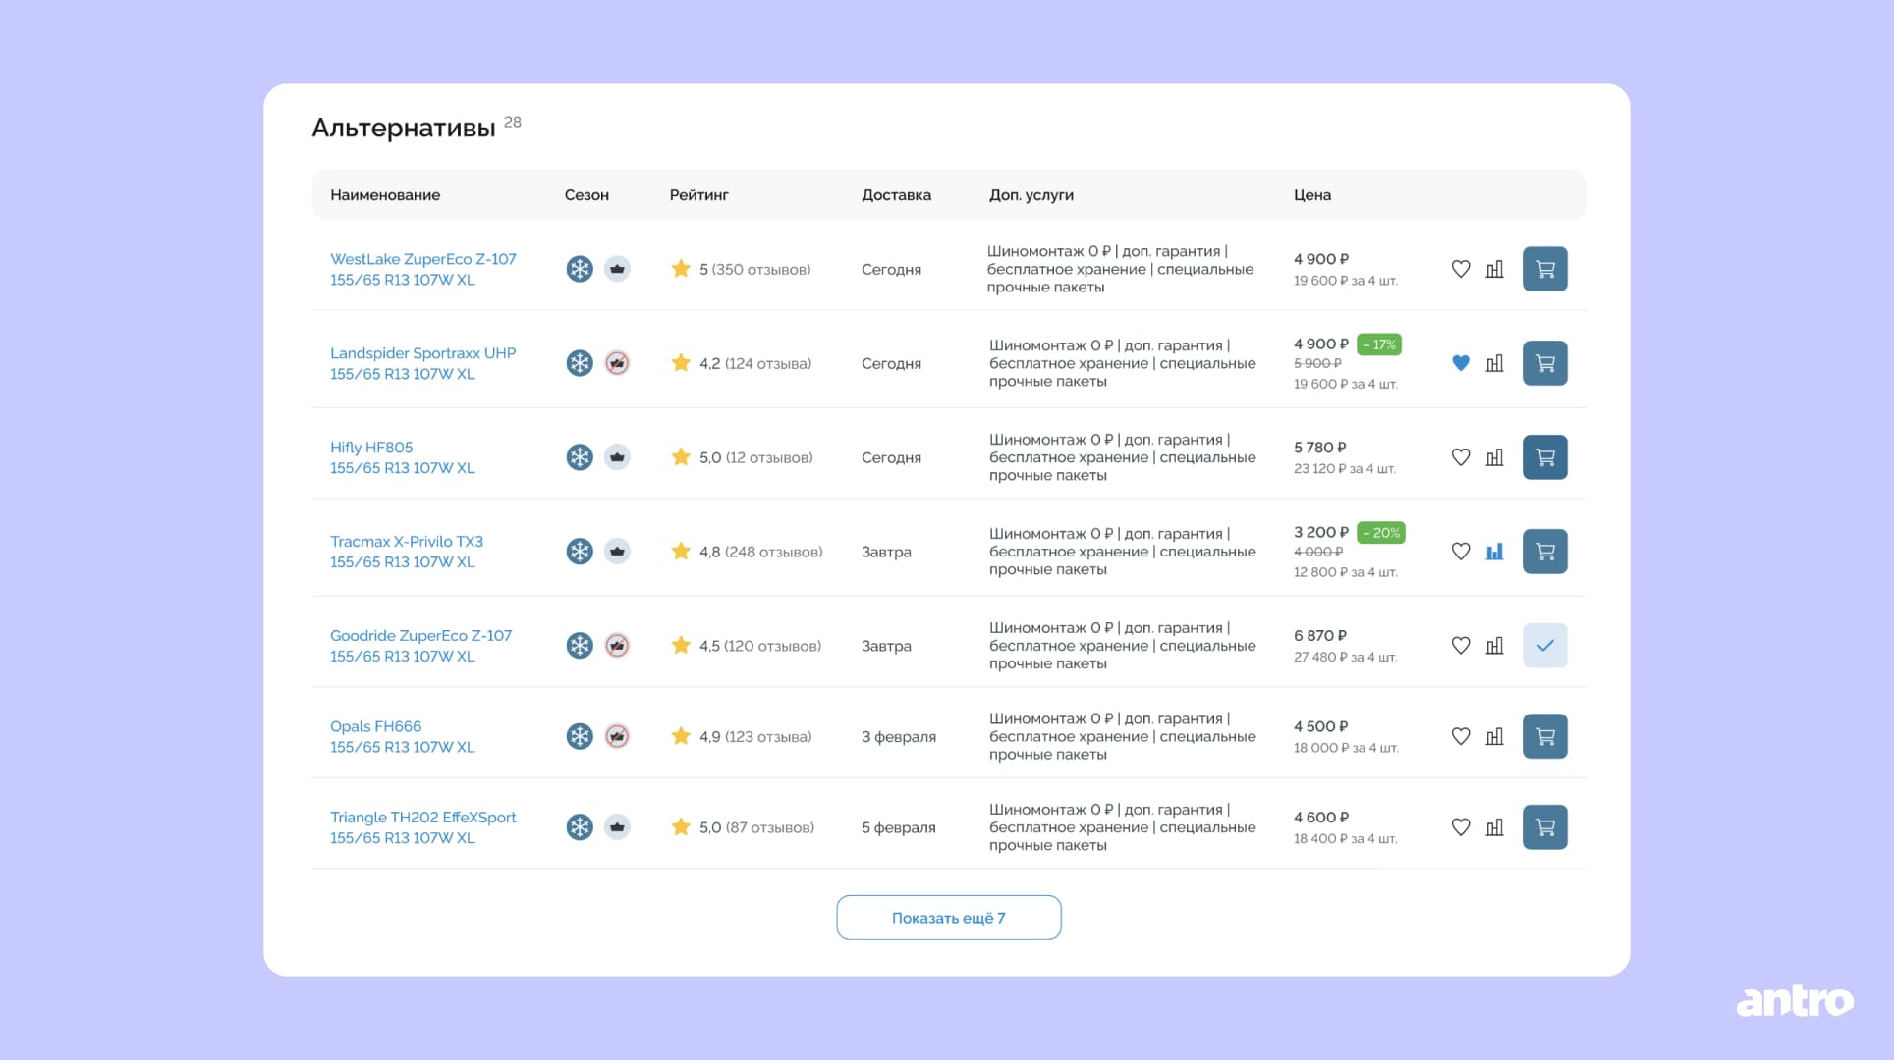This screenshot has width=1894, height=1060.
Task: Click the -20% discount badge
Action: [x=1380, y=533]
